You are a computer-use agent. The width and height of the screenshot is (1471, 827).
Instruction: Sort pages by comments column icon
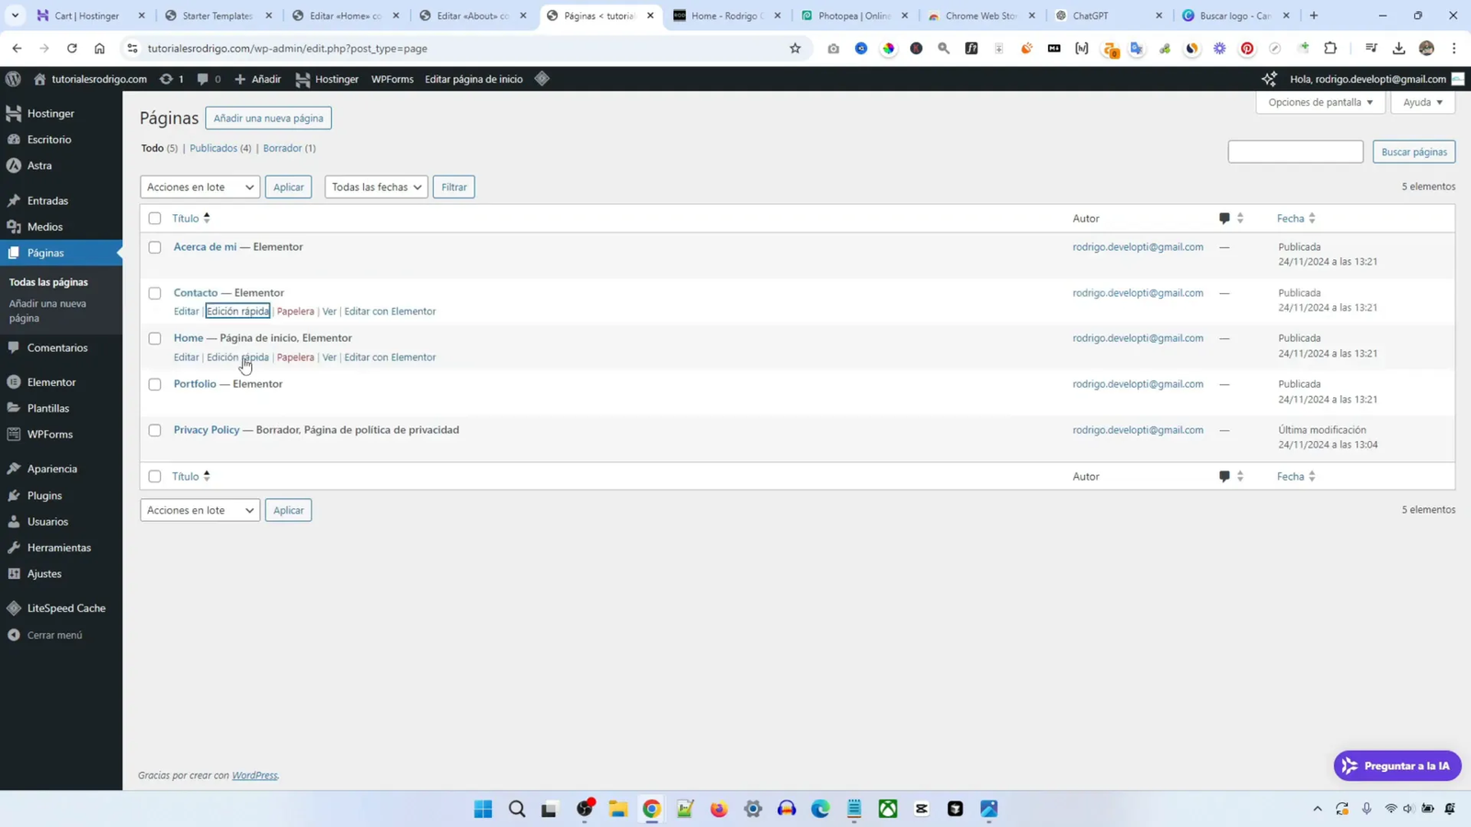(x=1230, y=219)
